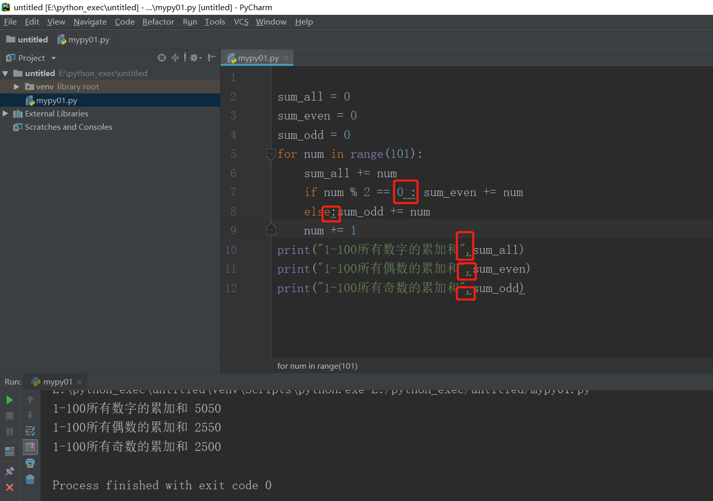
Task: Expand the venv library root folder
Action: point(16,87)
